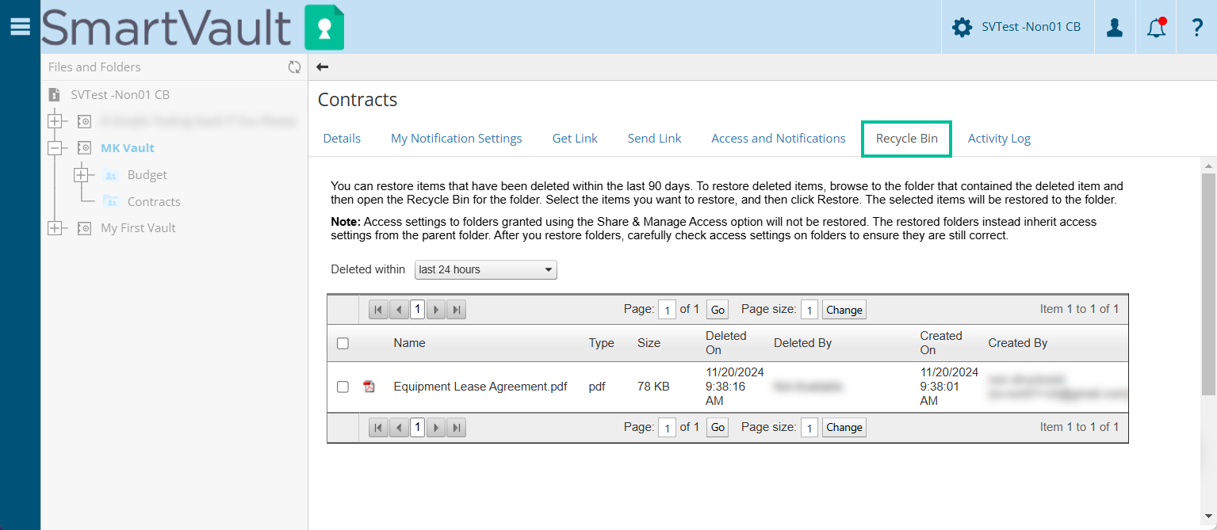The height and width of the screenshot is (530, 1217).
Task: Open the help question mark
Action: [1197, 28]
